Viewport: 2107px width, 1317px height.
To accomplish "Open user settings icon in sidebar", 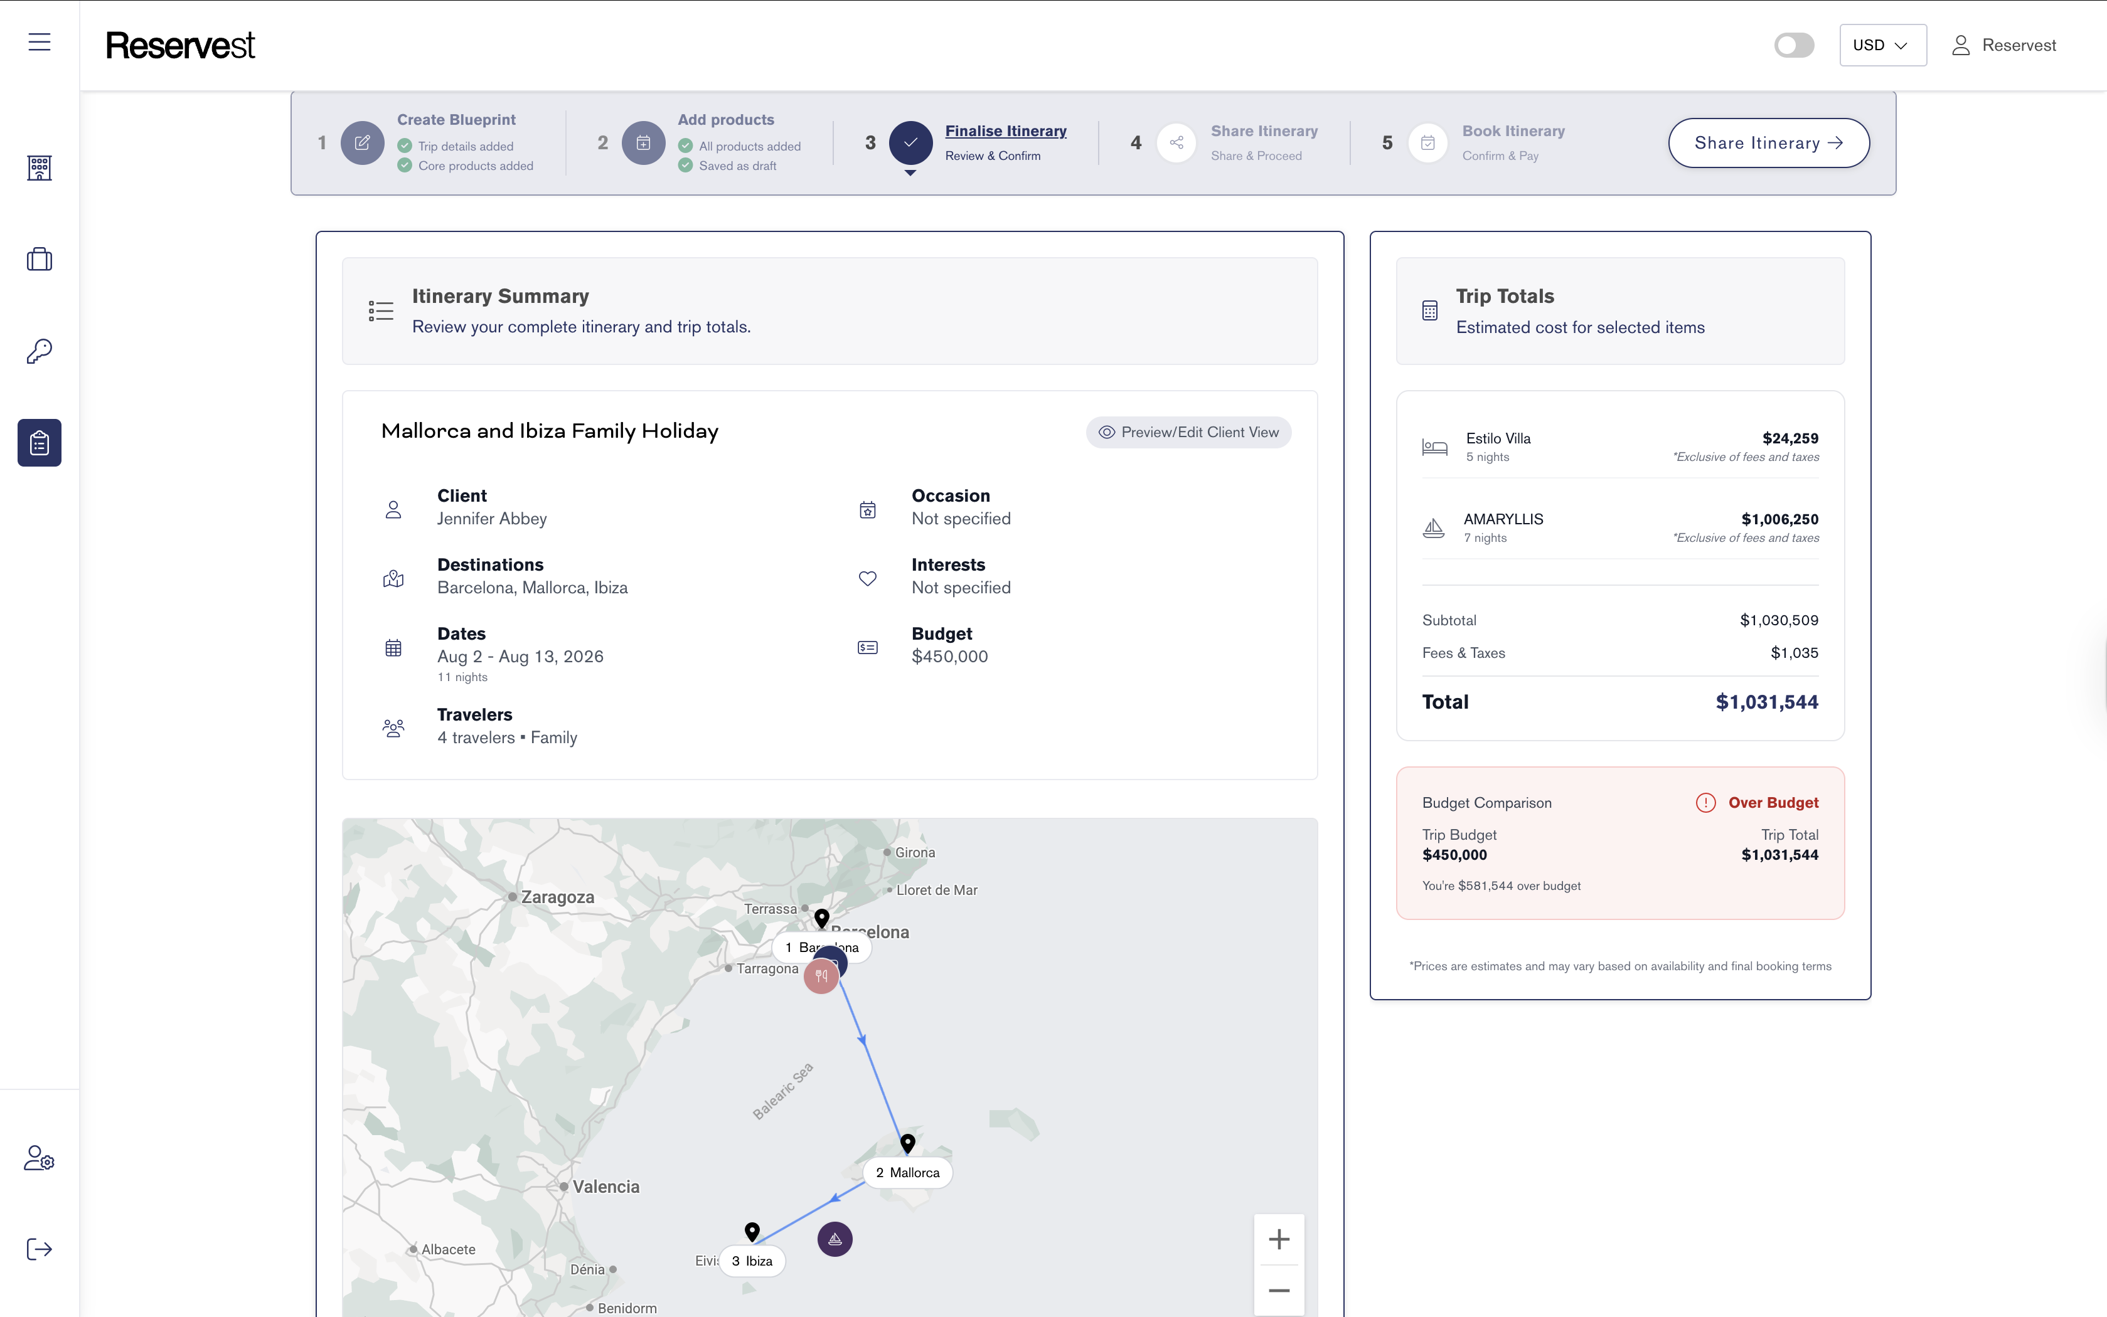I will [39, 1158].
